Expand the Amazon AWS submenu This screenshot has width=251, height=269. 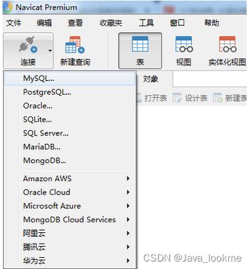point(70,178)
